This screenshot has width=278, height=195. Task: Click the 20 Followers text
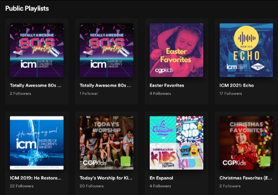coord(92,186)
